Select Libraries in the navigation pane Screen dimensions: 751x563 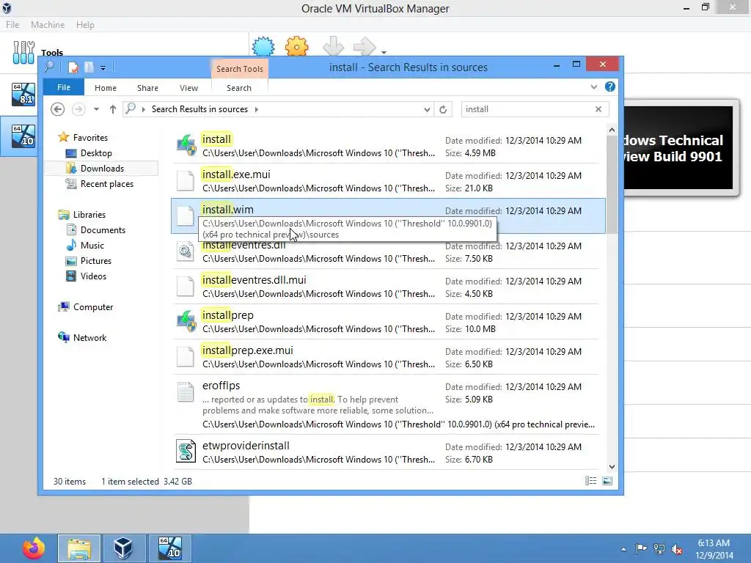coord(89,215)
